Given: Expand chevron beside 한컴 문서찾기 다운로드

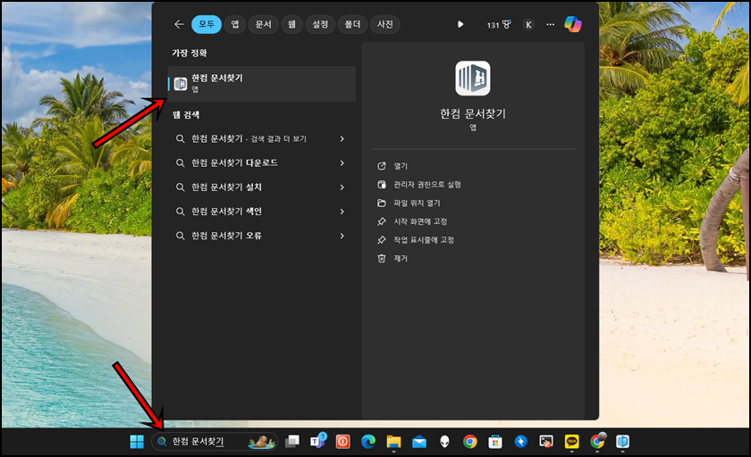Looking at the screenshot, I should click(x=342, y=163).
